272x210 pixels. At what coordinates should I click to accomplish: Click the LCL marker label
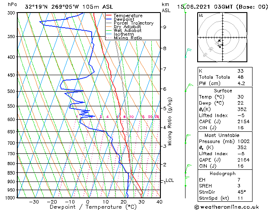[x=170, y=180]
